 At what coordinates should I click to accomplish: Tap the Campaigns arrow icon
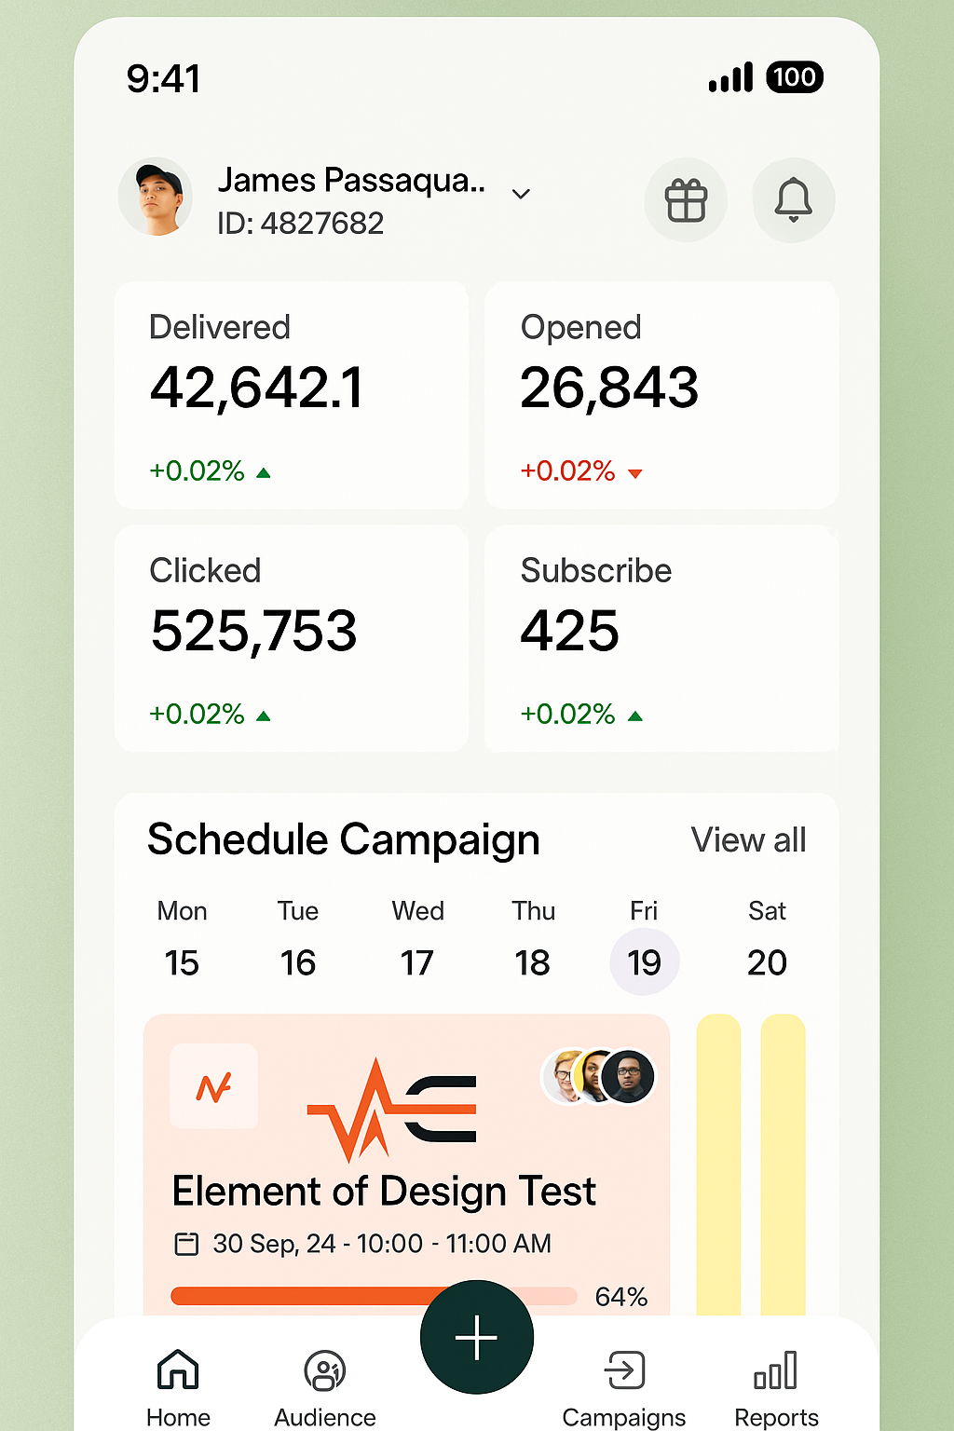pyautogui.click(x=624, y=1370)
